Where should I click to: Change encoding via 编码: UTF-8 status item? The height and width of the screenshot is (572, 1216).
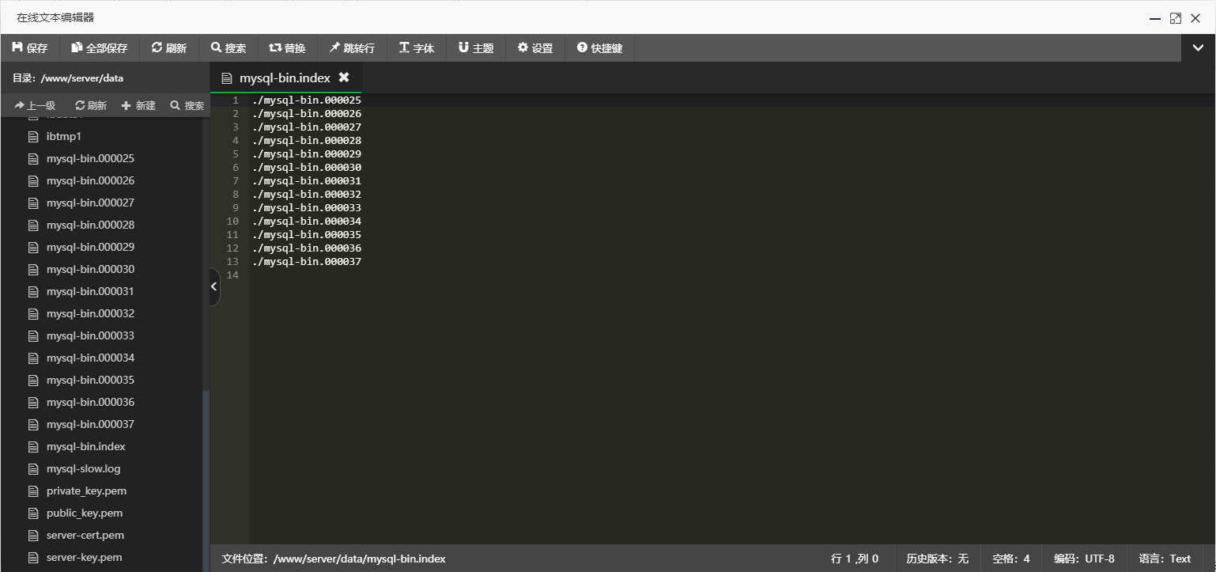tap(1084, 559)
